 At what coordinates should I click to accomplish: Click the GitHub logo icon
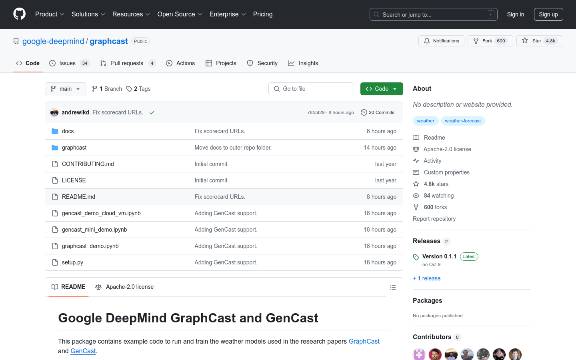[19, 14]
